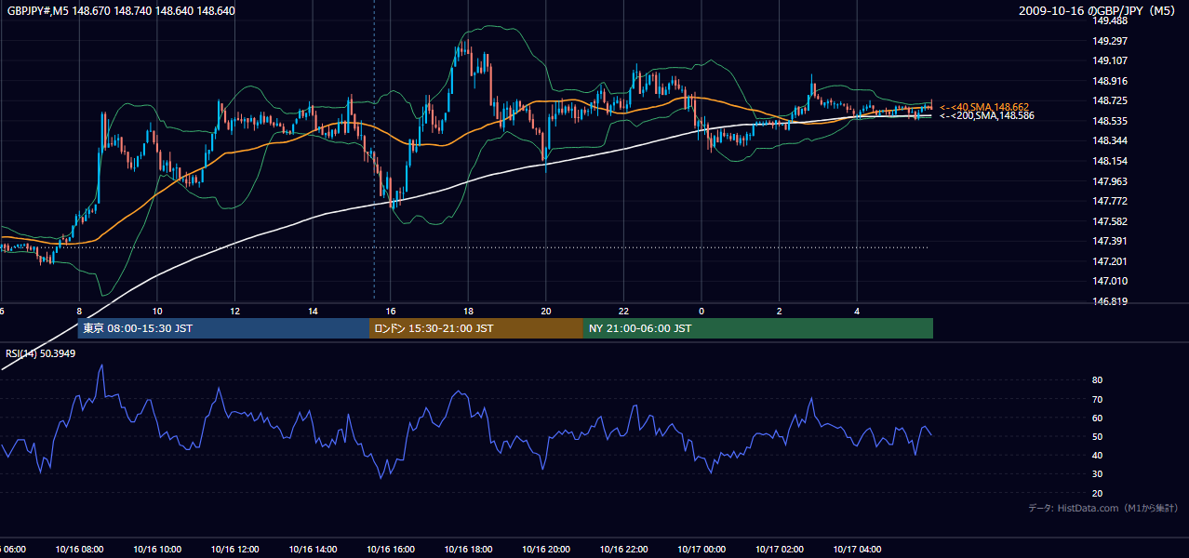Click price axis label 149.488
The width and height of the screenshot is (1189, 558).
(1110, 21)
